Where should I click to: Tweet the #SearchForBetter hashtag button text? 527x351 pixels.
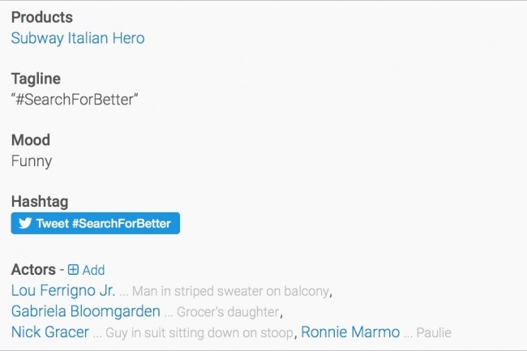click(104, 224)
